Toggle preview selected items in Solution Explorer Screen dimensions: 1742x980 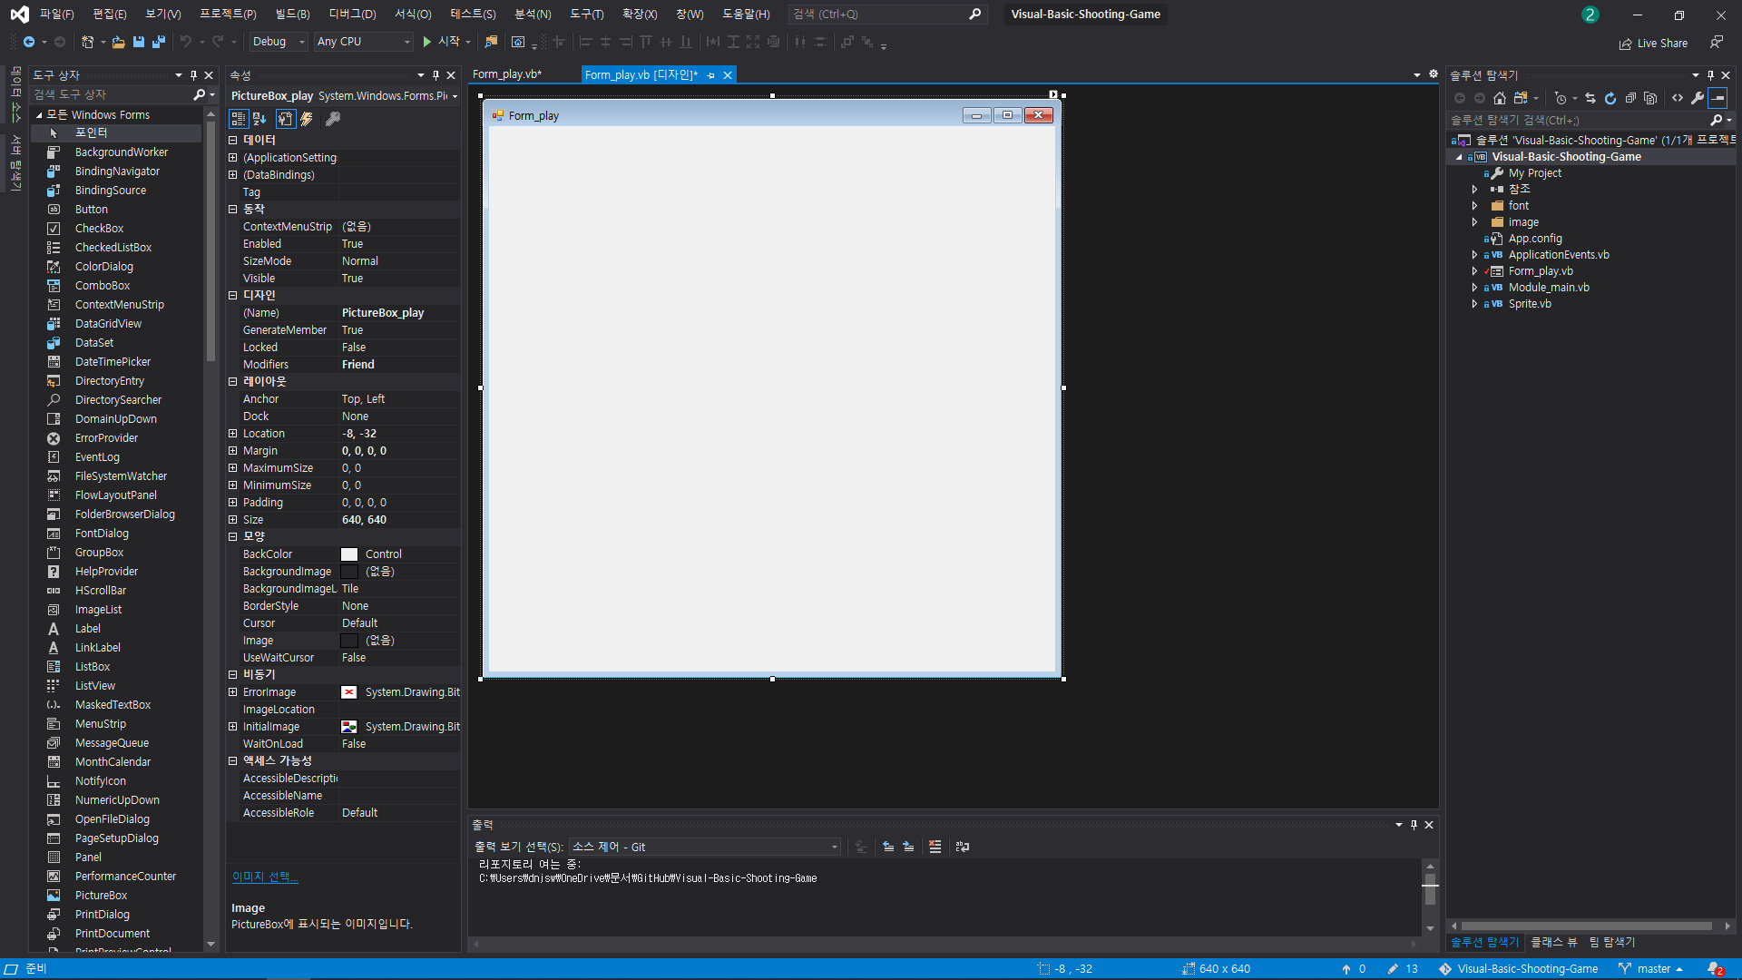tap(1718, 98)
